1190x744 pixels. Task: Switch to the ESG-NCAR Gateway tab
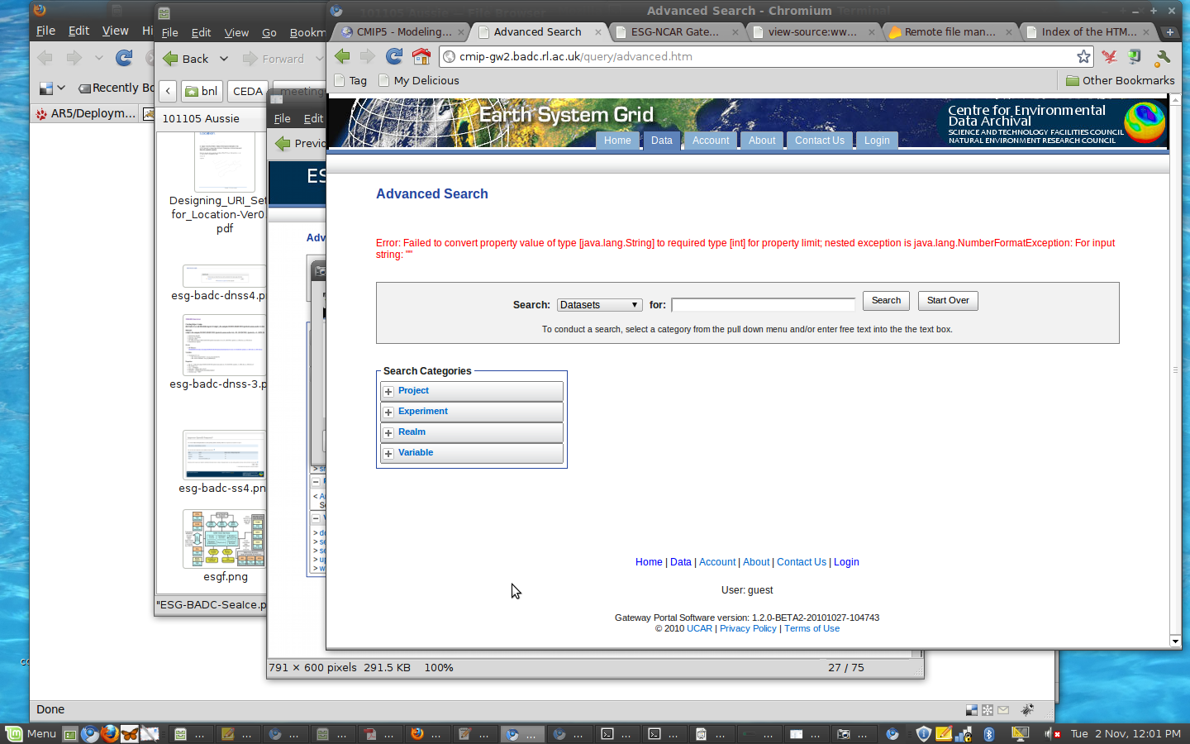coord(674,32)
